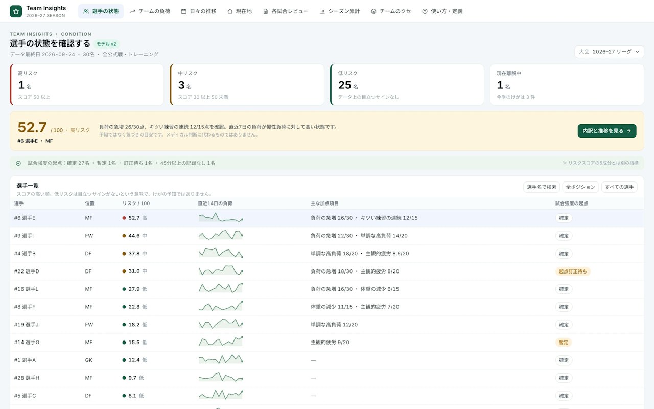Click the 内訳と推移を見る button
The width and height of the screenshot is (654, 409).
[x=607, y=131]
